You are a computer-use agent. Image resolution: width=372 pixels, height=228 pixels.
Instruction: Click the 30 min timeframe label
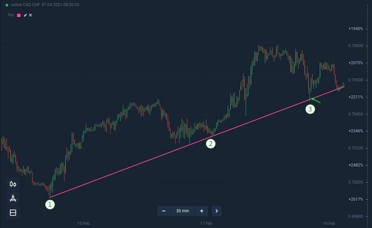tap(183, 211)
